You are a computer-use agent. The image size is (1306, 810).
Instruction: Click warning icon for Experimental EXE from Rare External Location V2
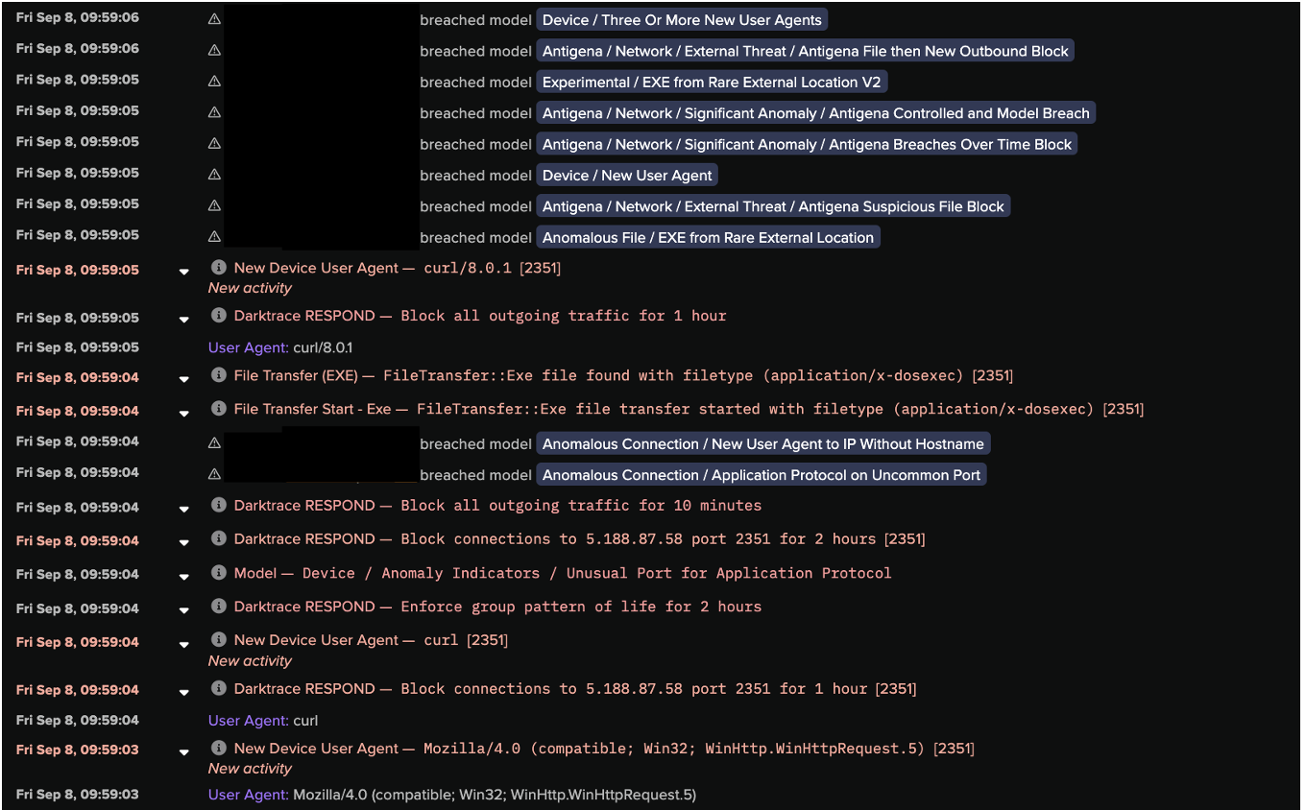(x=214, y=82)
